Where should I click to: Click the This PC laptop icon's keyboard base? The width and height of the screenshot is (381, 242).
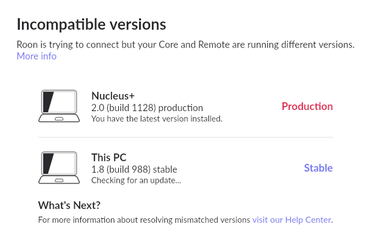tap(59, 180)
